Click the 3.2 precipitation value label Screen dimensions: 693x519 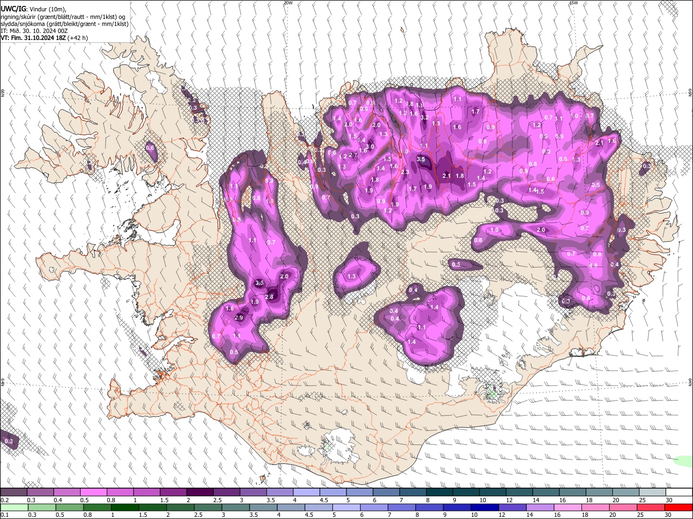(x=425, y=118)
